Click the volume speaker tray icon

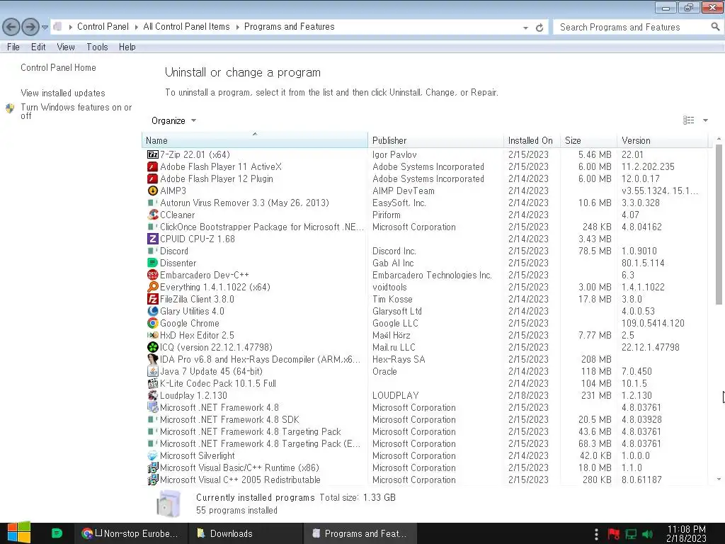647,534
